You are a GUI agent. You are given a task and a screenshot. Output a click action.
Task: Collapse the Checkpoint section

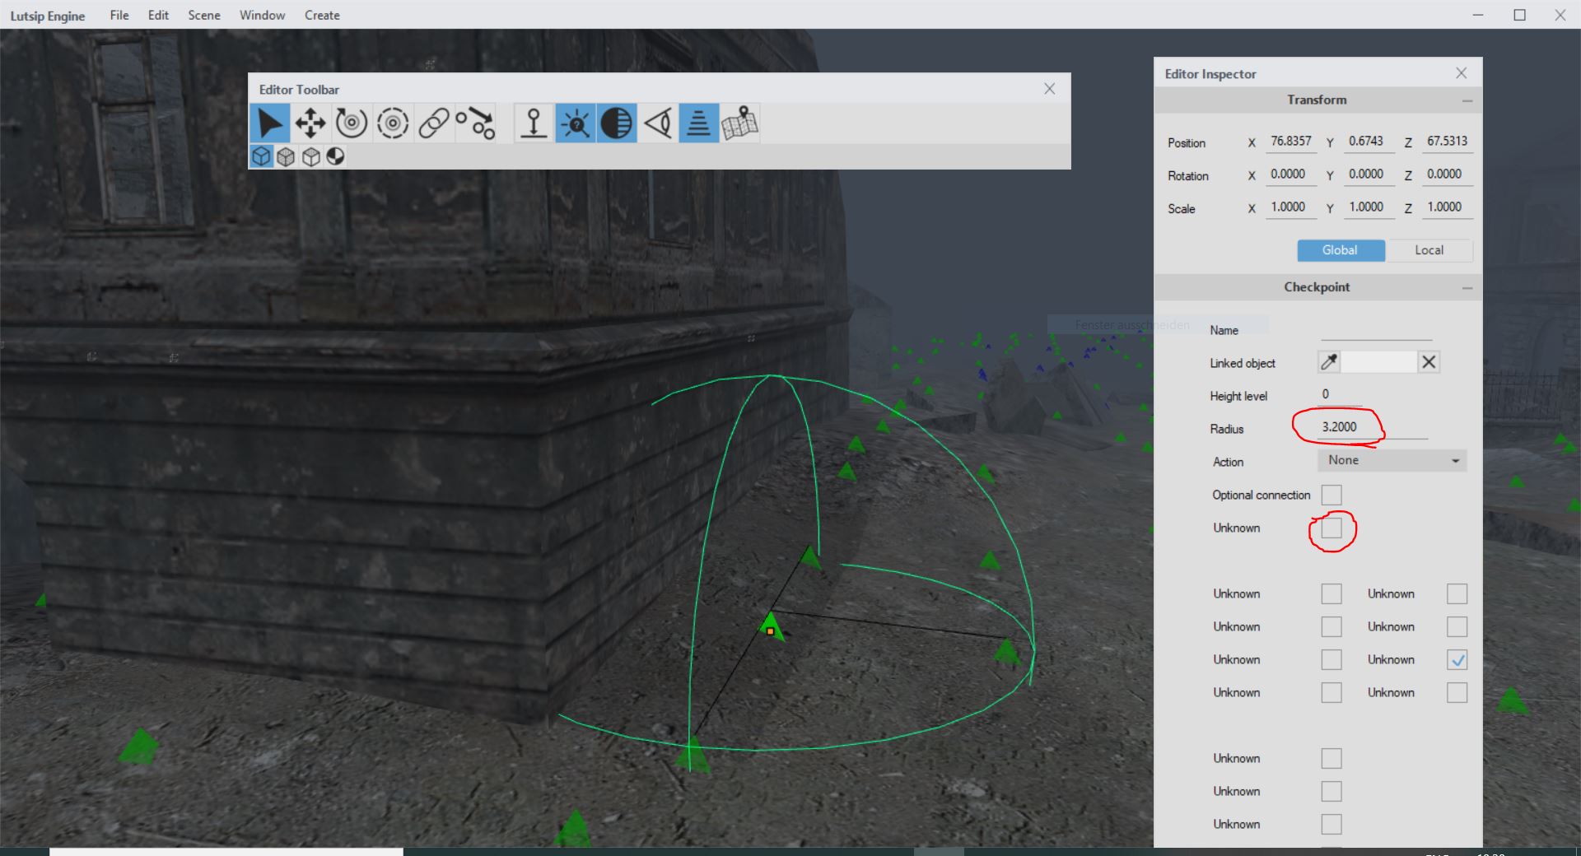(1467, 288)
